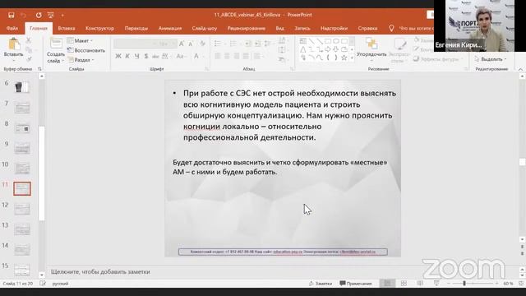Click Восстановить reset slide button
Screen dimensions: 526x296
86,50
